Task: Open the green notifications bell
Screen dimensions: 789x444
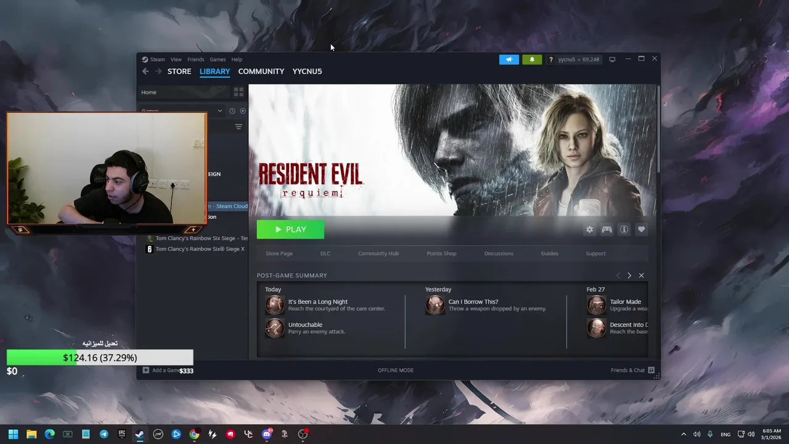Action: click(532, 59)
